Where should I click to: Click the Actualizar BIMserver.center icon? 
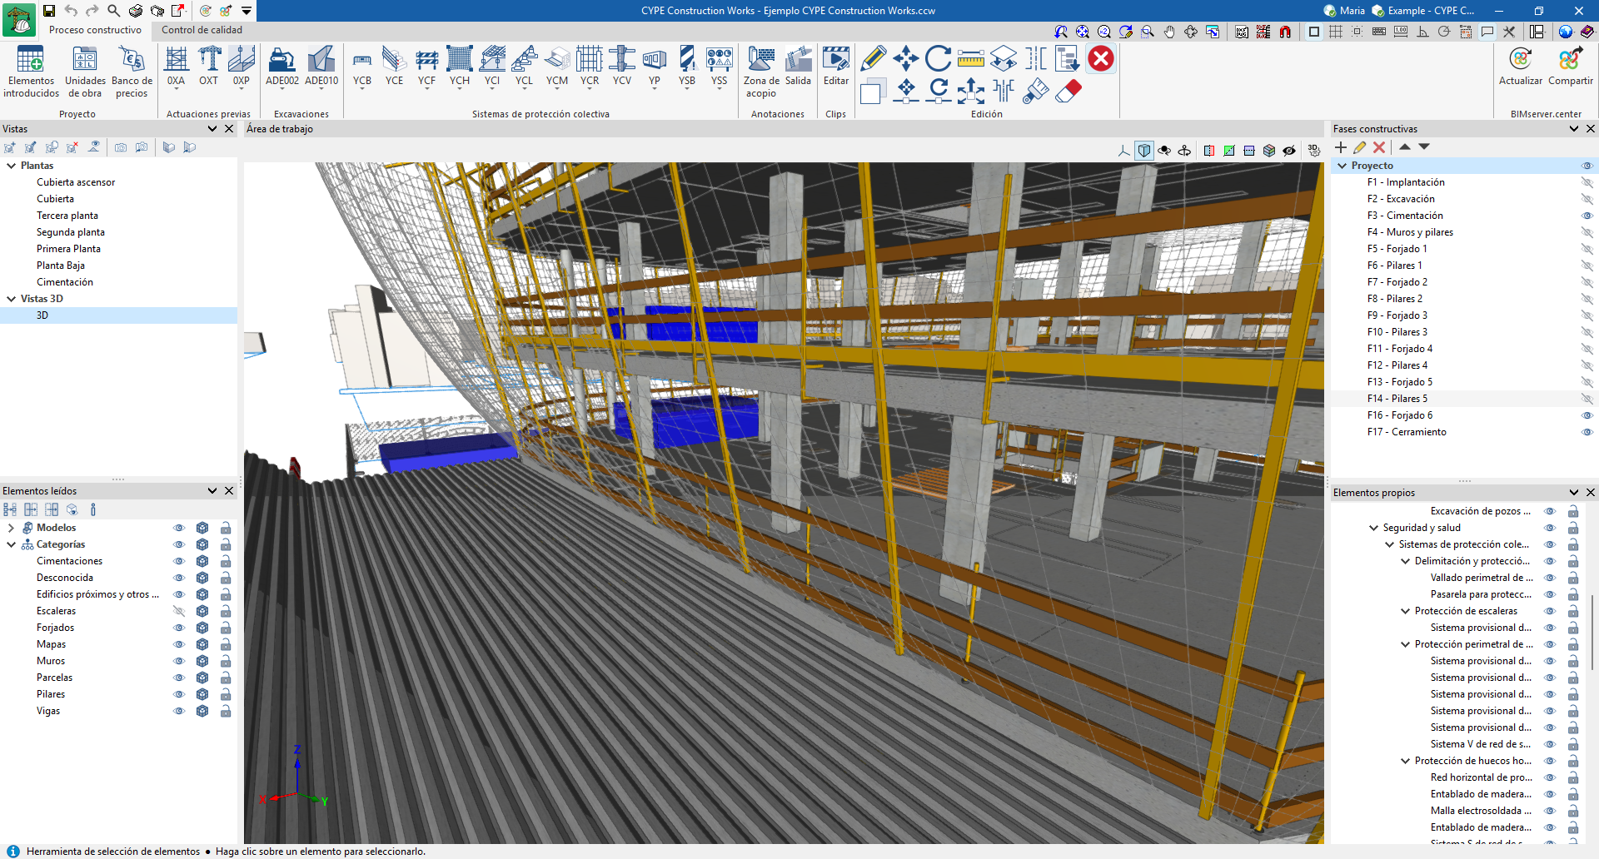(x=1521, y=67)
